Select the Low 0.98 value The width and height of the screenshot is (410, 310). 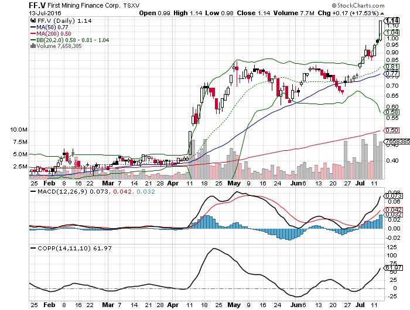(x=219, y=13)
